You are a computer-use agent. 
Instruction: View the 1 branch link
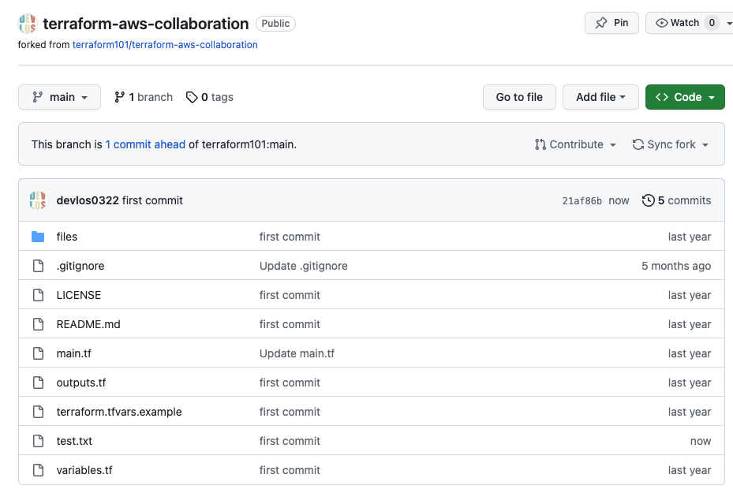pos(144,97)
